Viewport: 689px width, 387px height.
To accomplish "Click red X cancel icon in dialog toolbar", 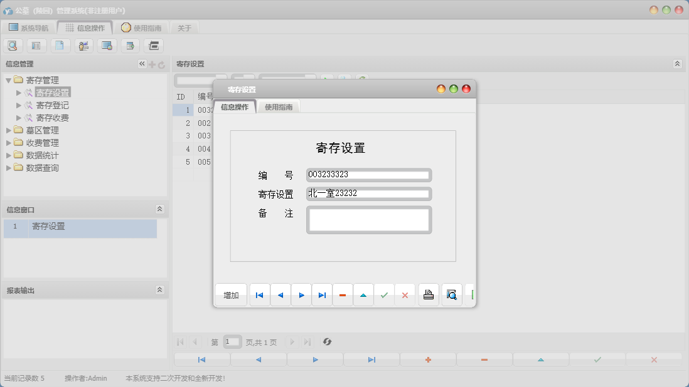I will [x=405, y=295].
